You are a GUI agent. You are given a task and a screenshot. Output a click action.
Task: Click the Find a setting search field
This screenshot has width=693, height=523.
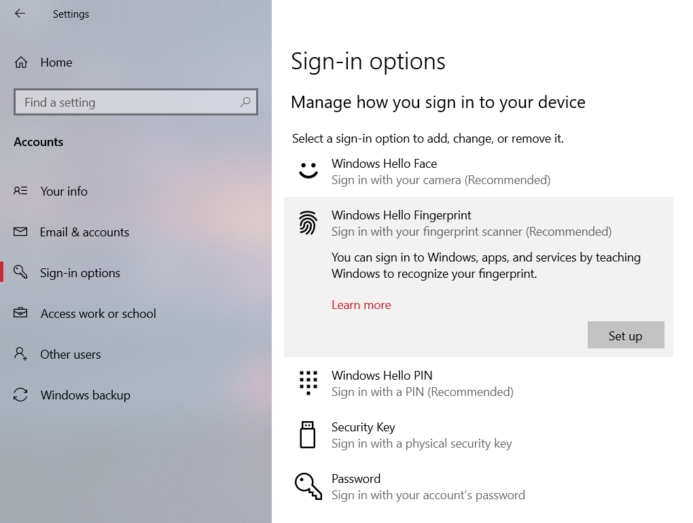(136, 102)
